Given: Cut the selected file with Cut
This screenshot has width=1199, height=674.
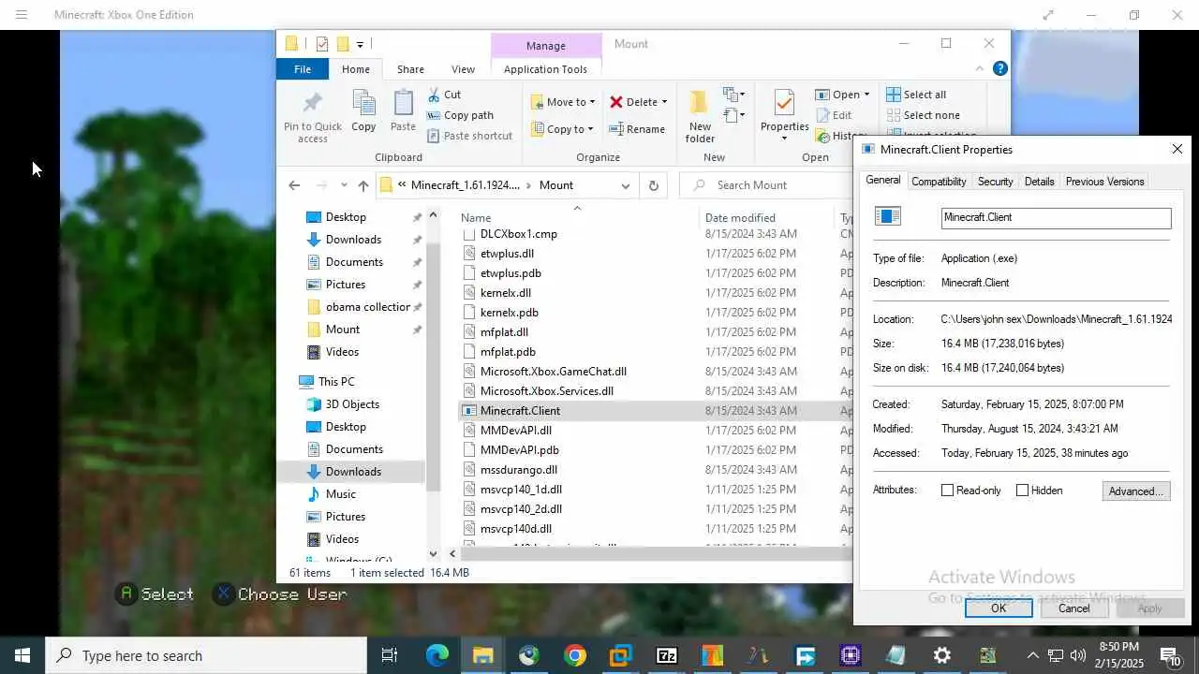Looking at the screenshot, I should pyautogui.click(x=444, y=95).
